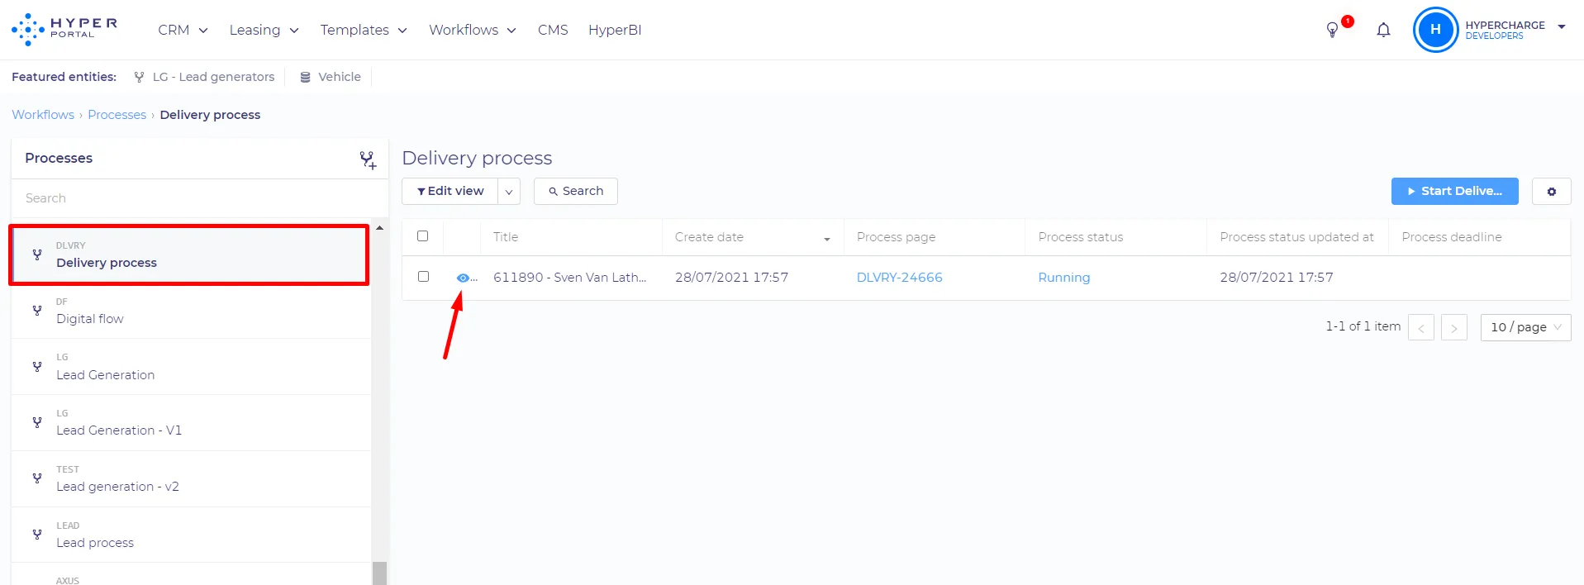Click the Lead process branch icon
The height and width of the screenshot is (585, 1584).
point(37,535)
